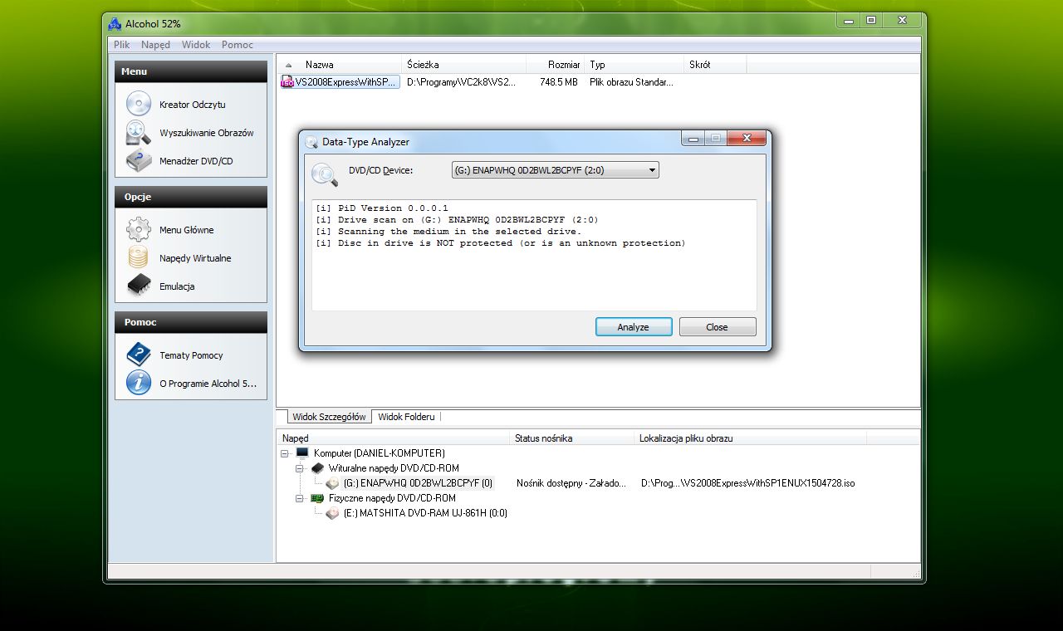The image size is (1063, 631).
Task: Click the (G:) ENAPWHQ drive icon
Action: 332,483
